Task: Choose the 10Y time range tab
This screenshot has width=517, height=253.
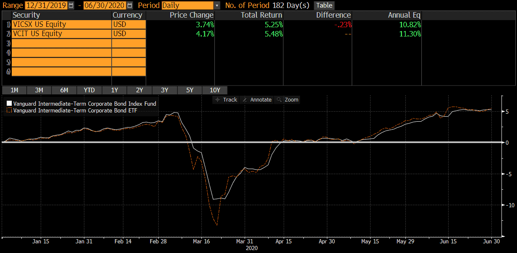Action: coord(215,90)
